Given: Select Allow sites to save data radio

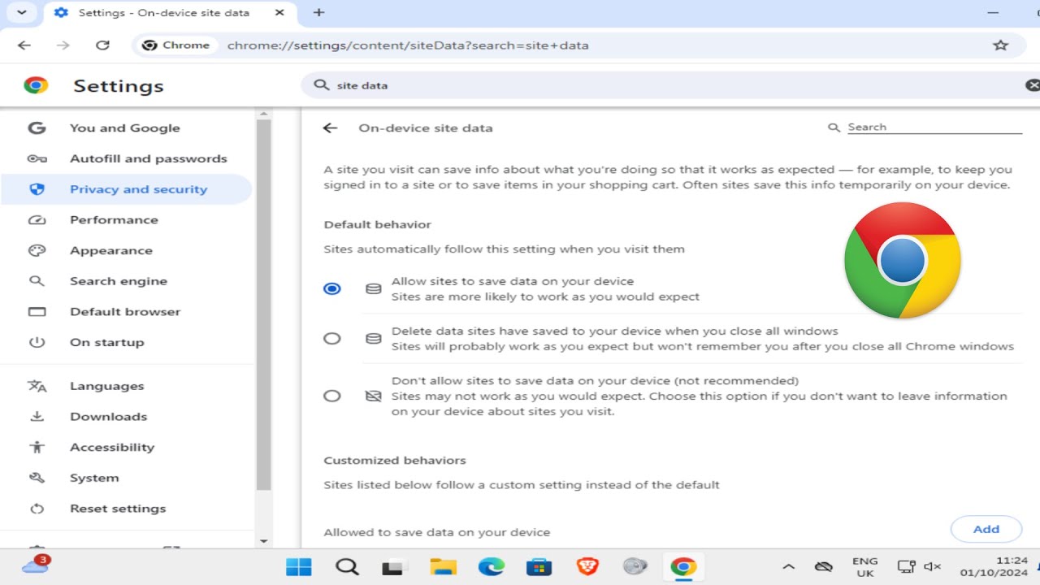Looking at the screenshot, I should tap(332, 288).
